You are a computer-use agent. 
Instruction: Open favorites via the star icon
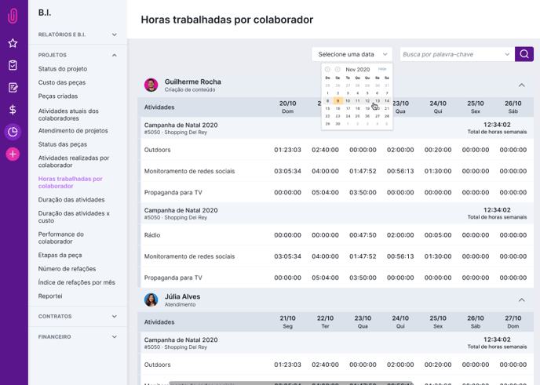(13, 43)
